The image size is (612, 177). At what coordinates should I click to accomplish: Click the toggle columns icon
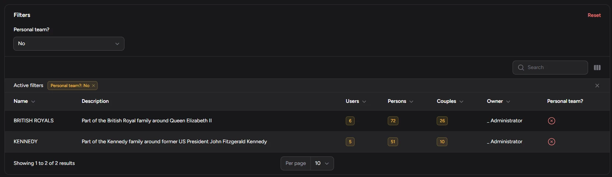tap(597, 68)
